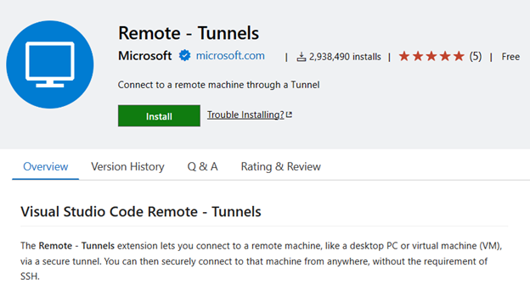Image resolution: width=530 pixels, height=307 pixels.
Task: Click the five-star rating stars
Action: (x=431, y=56)
